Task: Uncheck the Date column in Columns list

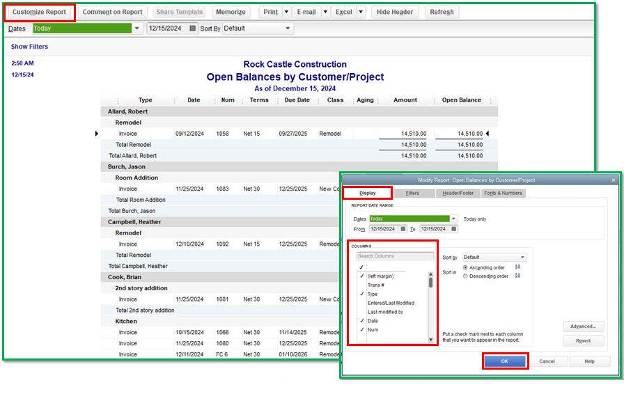Action: [x=361, y=321]
